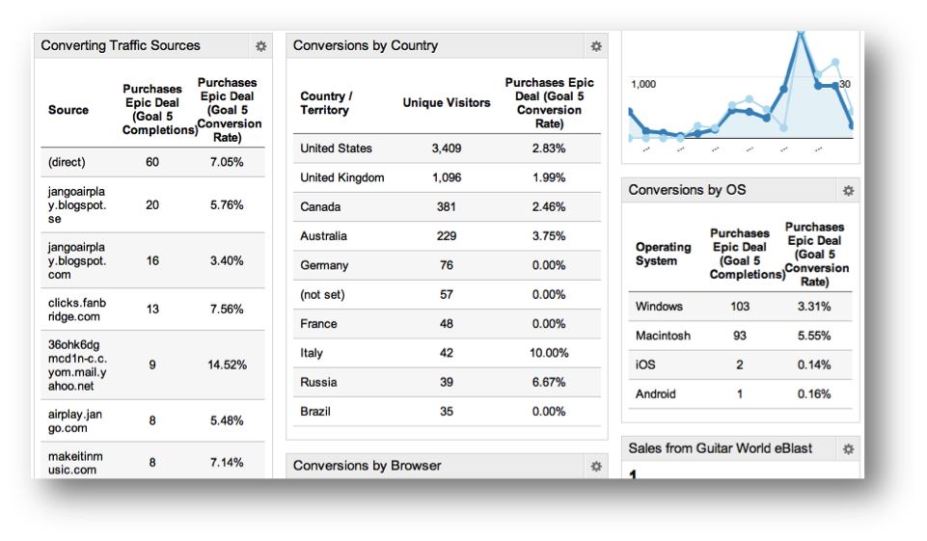Select the United States row
Screen dimensions: 927x541
coord(336,149)
